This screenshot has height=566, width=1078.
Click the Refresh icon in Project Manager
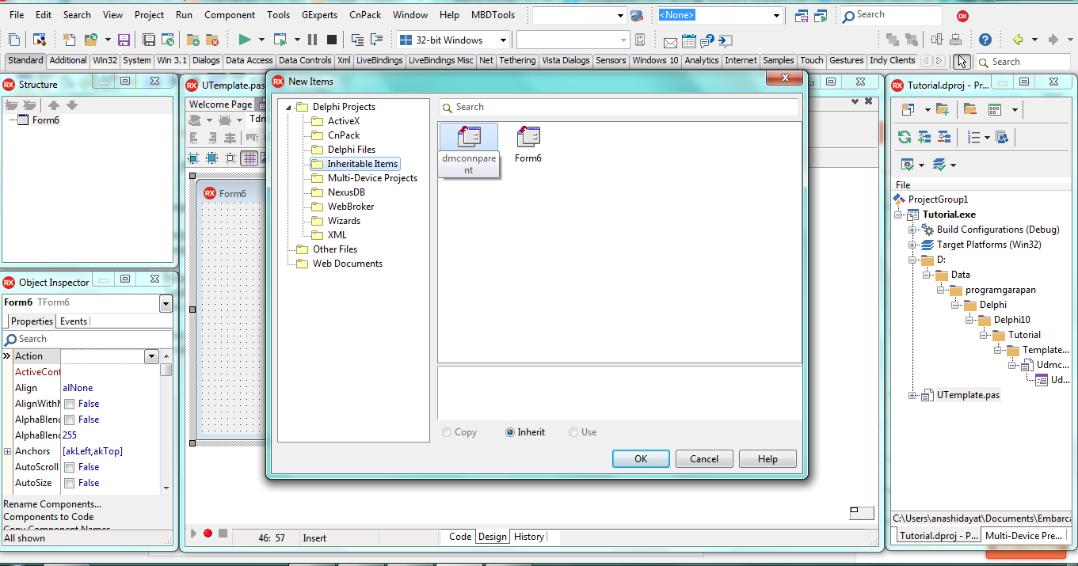(905, 136)
